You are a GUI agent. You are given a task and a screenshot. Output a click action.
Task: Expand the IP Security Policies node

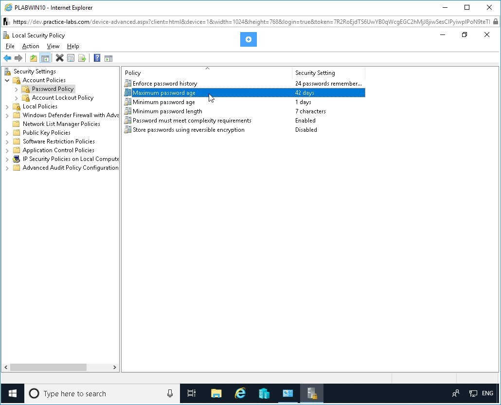[7, 159]
